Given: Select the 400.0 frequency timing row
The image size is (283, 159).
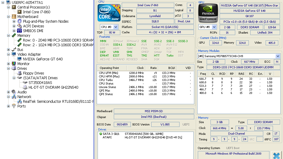Looking at the screenshot, I should coord(238,93).
